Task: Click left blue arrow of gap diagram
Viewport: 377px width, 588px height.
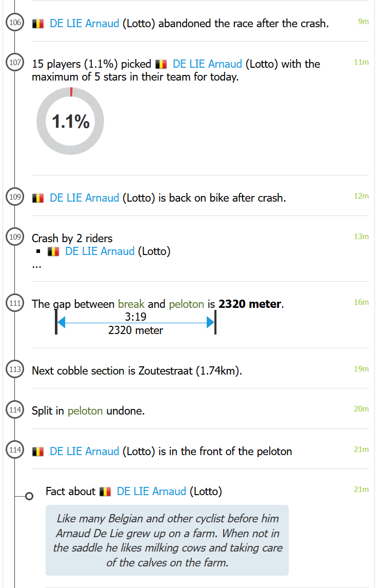Action: (x=62, y=322)
